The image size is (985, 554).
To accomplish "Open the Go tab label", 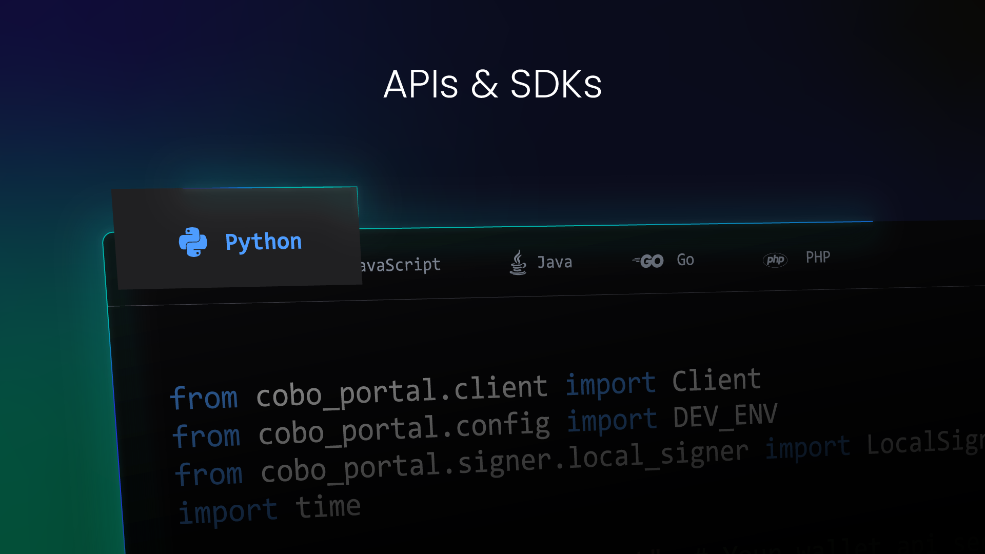I will pyautogui.click(x=685, y=260).
